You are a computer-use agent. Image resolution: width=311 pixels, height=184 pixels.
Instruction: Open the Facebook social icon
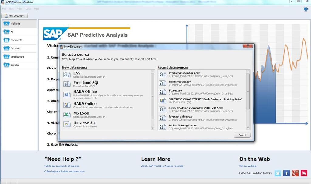286,173
